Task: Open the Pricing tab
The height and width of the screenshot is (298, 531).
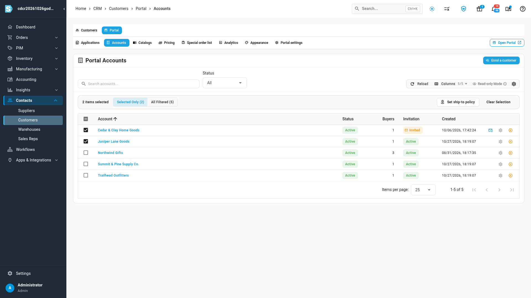Action: (x=166, y=43)
